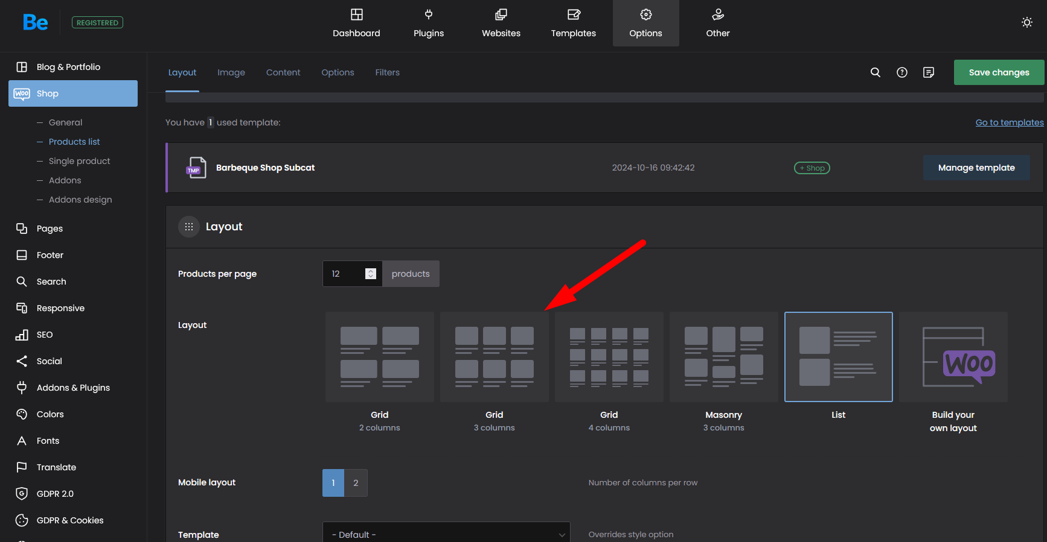Click the 2024-10-16 09:42:42 timestamp
This screenshot has height=542, width=1047.
653,168
